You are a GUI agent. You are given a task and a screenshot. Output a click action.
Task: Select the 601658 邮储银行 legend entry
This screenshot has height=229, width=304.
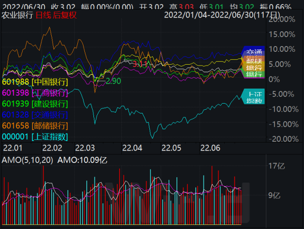pyautogui.click(x=35, y=125)
